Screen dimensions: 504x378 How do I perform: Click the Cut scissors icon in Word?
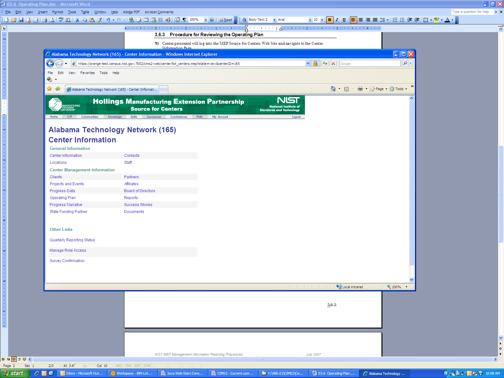pyautogui.click(x=77, y=20)
